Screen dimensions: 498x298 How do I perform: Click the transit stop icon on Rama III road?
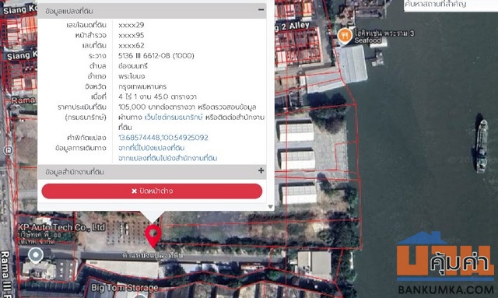8,150
